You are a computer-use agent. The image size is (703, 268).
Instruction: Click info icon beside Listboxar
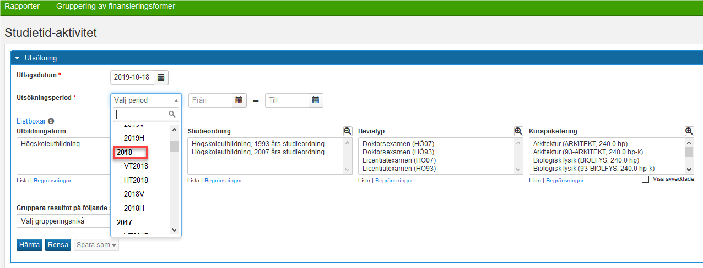tap(51, 121)
